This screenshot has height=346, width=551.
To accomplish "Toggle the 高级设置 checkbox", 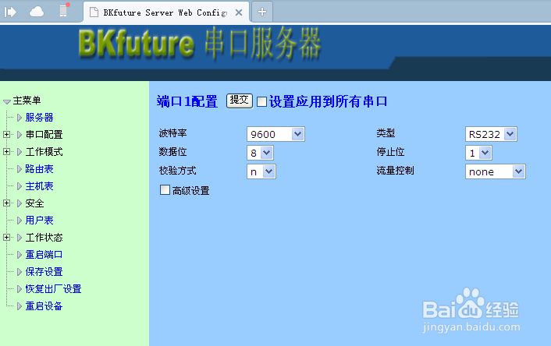I will (165, 190).
